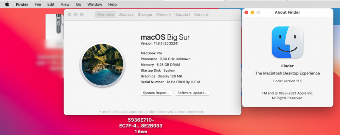
Task: Open the Window menu
Action: click(95, 4)
